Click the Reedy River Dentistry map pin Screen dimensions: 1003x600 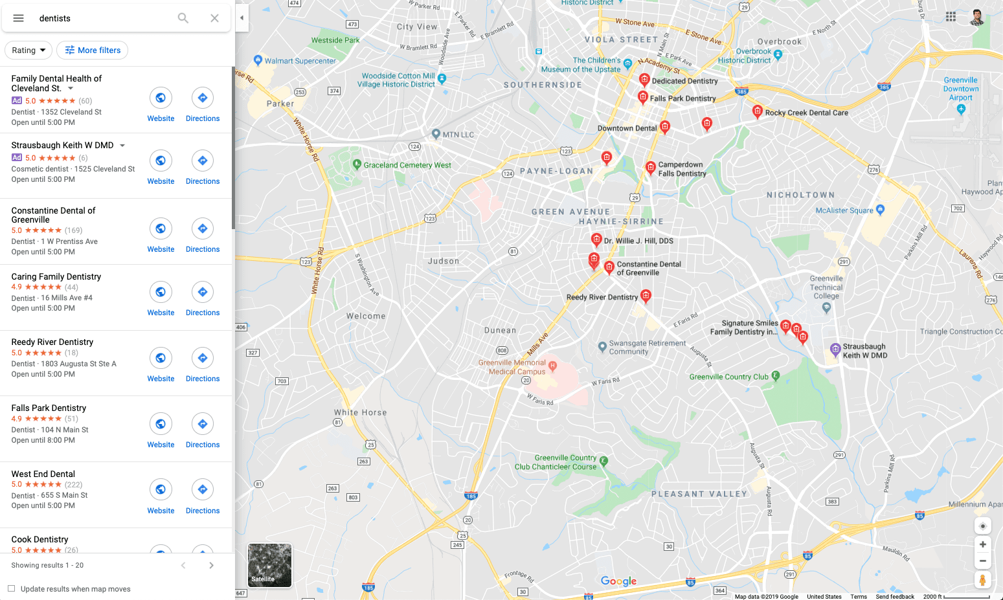(645, 296)
